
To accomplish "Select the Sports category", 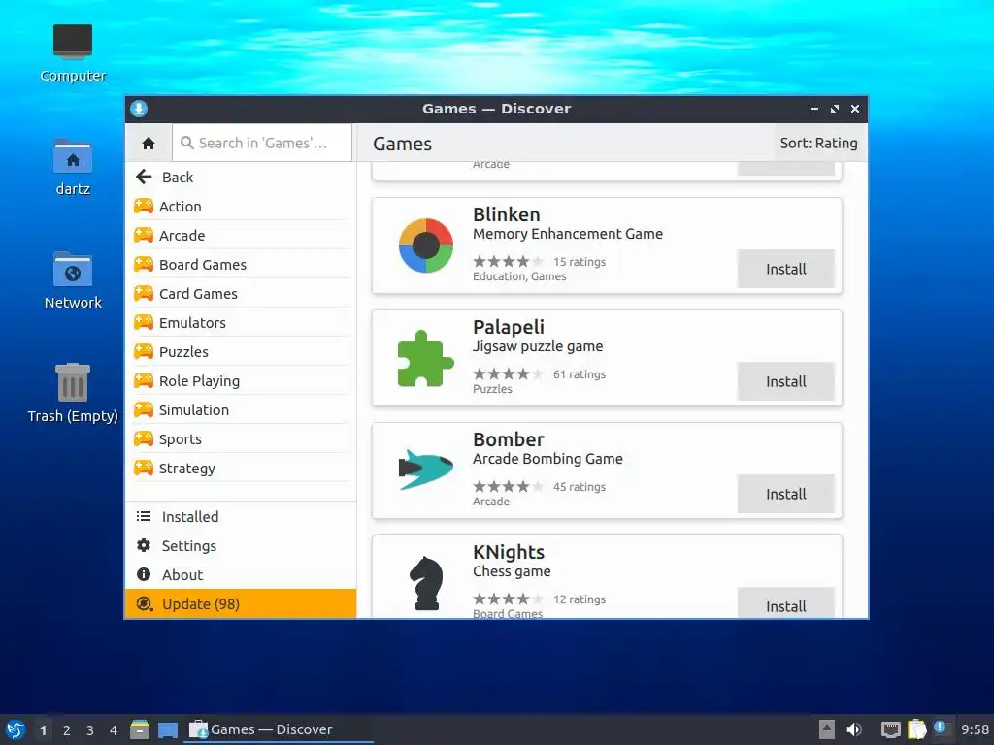I will click(x=241, y=439).
